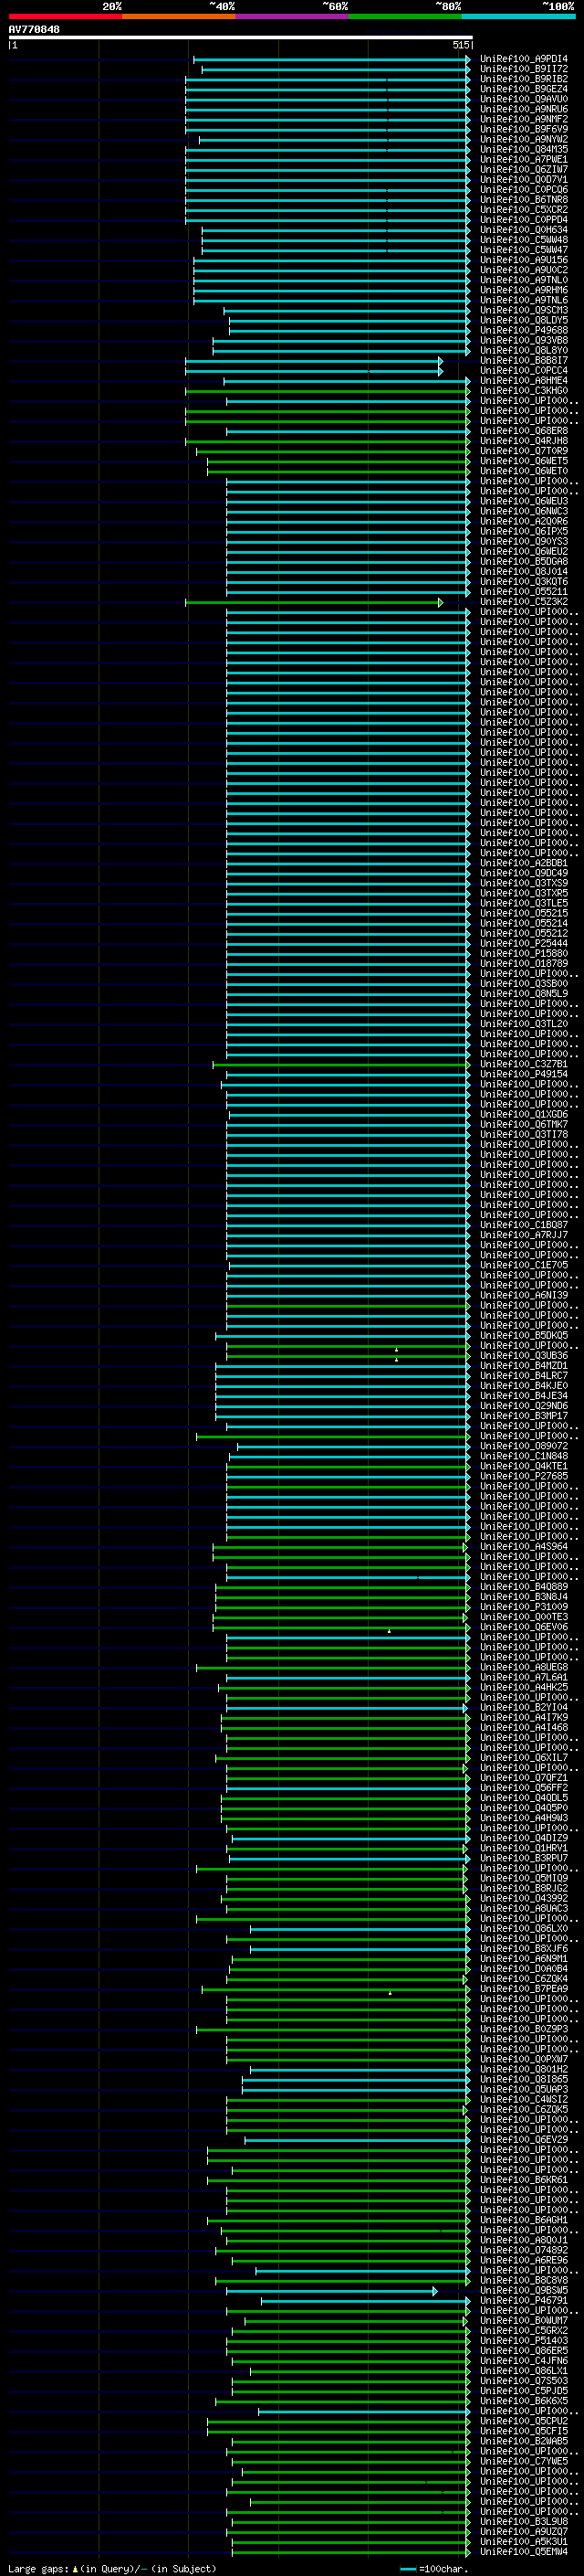This screenshot has height=2576, width=584.
Task: Select the UniRef100_B5DKQ5 label
Action: point(523,1335)
